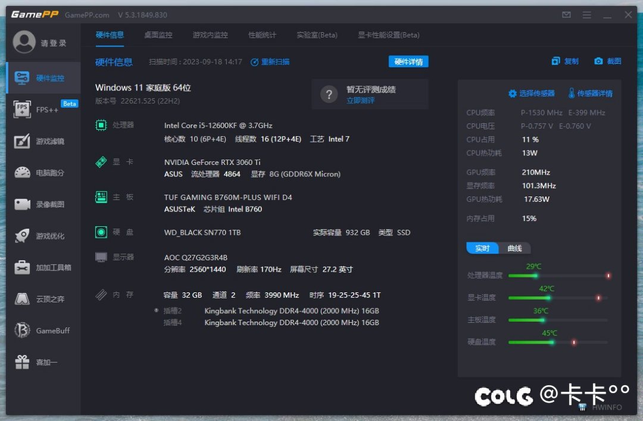The height and width of the screenshot is (421, 643).
Task: Click the 请登录 login text
Action: (54, 43)
